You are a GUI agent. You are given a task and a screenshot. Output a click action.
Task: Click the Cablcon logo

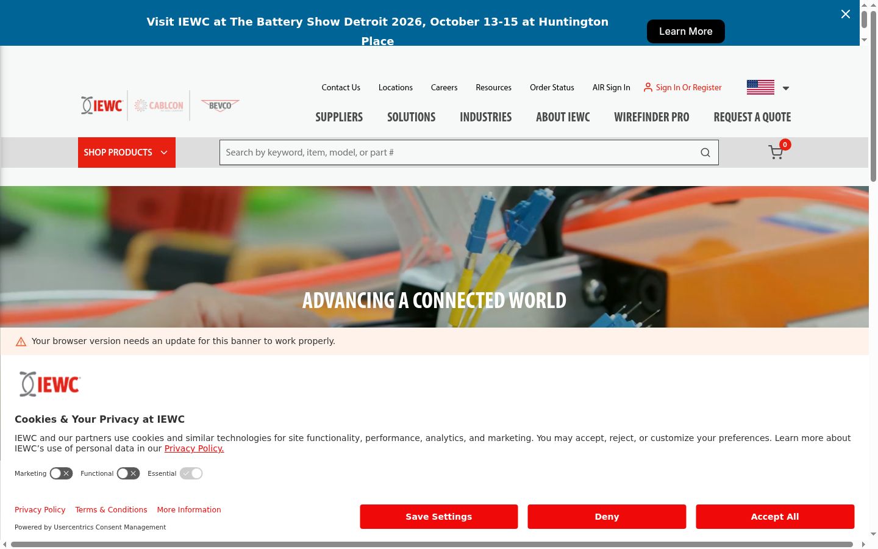coord(159,106)
